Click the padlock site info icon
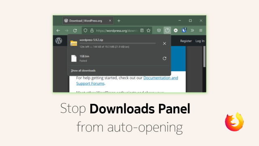The image size is (259, 146). (92, 30)
